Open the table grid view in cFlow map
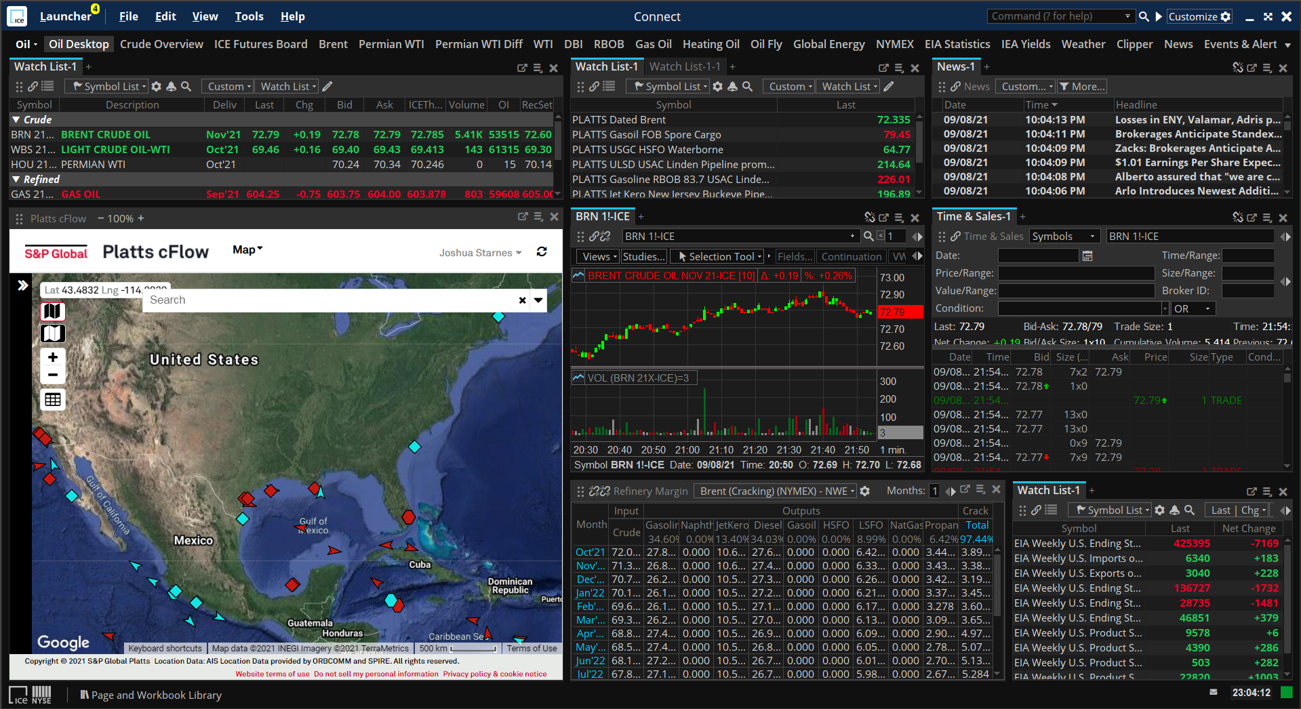 click(x=53, y=399)
